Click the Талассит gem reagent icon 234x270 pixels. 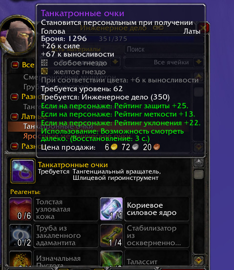[111, 259]
